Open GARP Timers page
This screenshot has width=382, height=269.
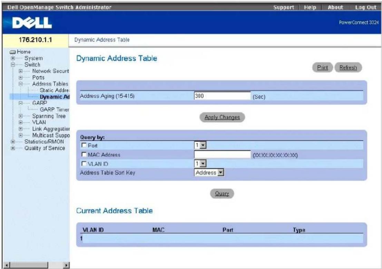[x=54, y=109]
